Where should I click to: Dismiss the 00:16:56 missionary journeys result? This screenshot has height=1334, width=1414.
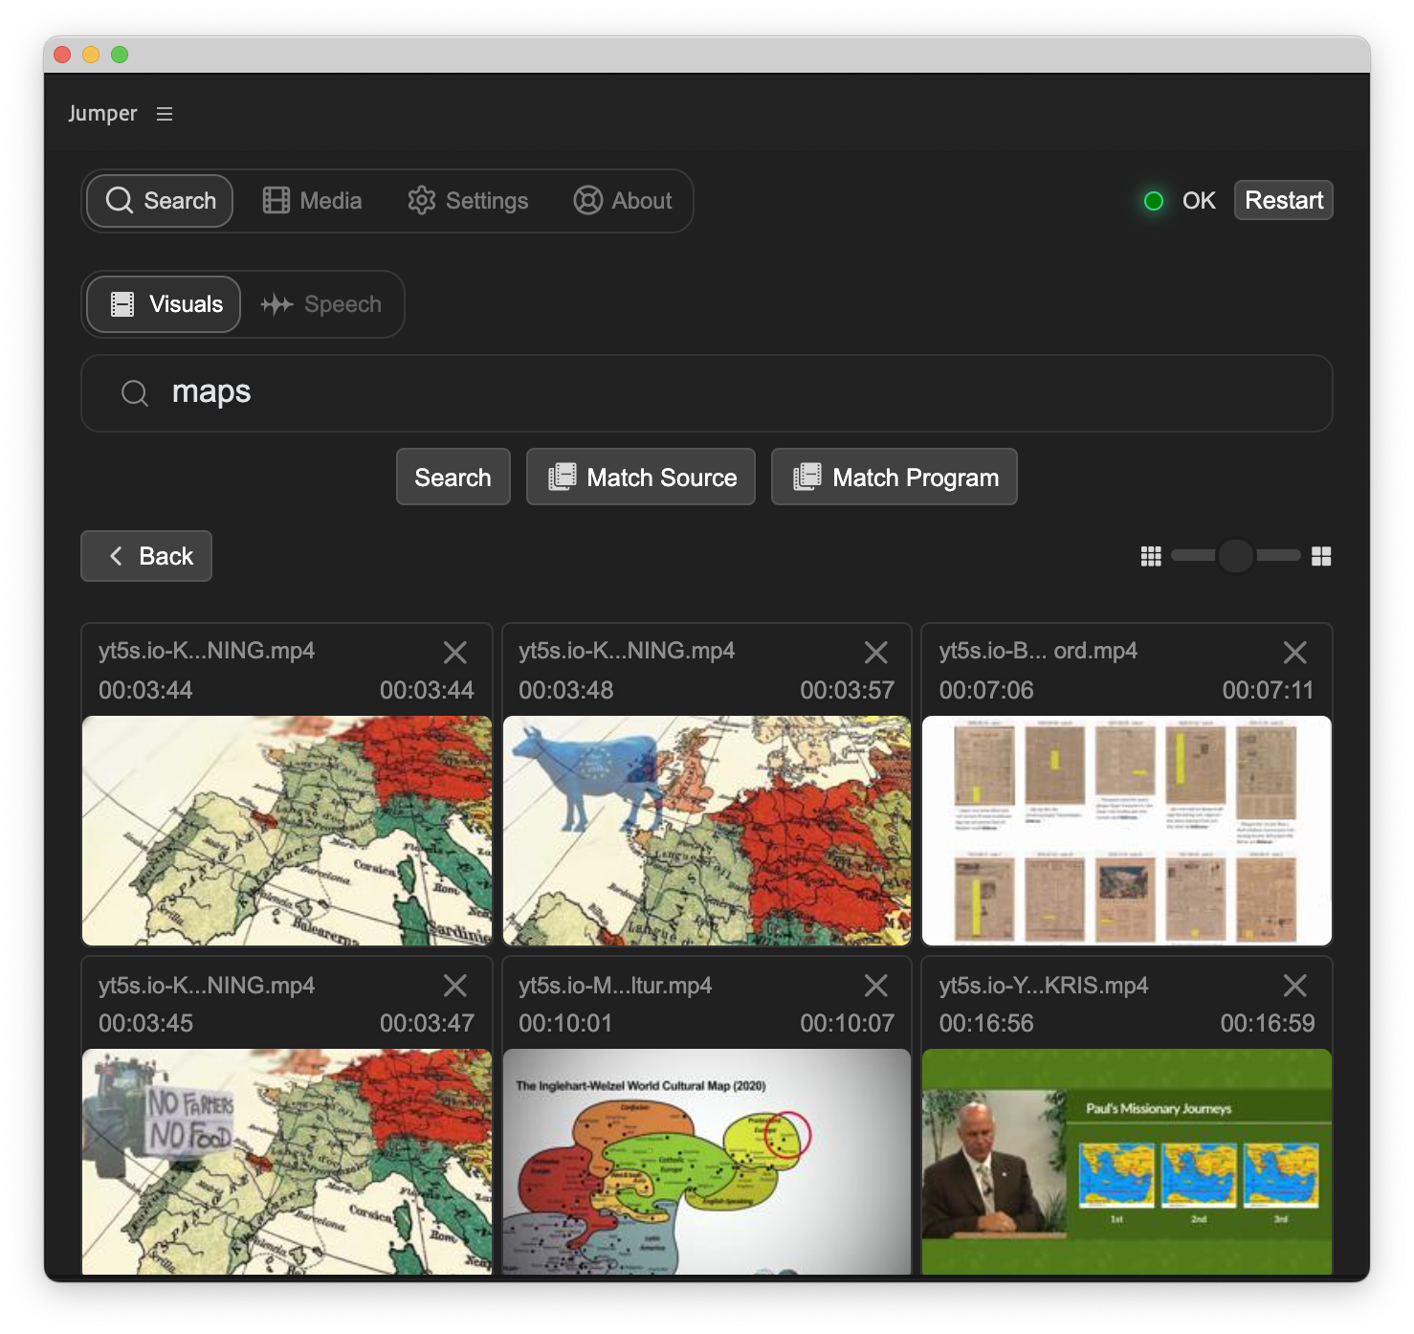click(1294, 986)
